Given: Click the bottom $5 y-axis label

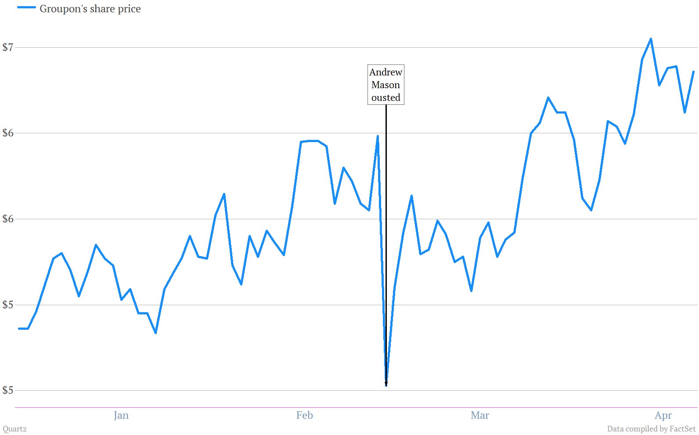Looking at the screenshot, I should click(8, 390).
